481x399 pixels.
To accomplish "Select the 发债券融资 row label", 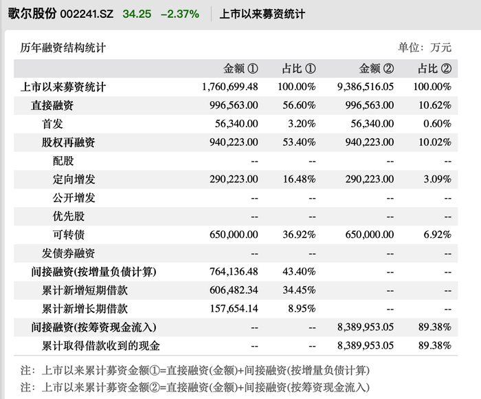I will (69, 253).
